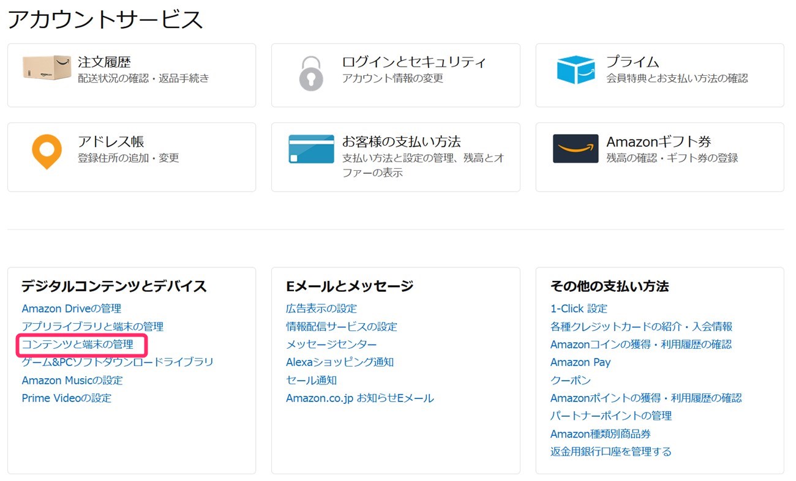Open 広告表示の設定 link
The height and width of the screenshot is (481, 796).
pyautogui.click(x=321, y=308)
